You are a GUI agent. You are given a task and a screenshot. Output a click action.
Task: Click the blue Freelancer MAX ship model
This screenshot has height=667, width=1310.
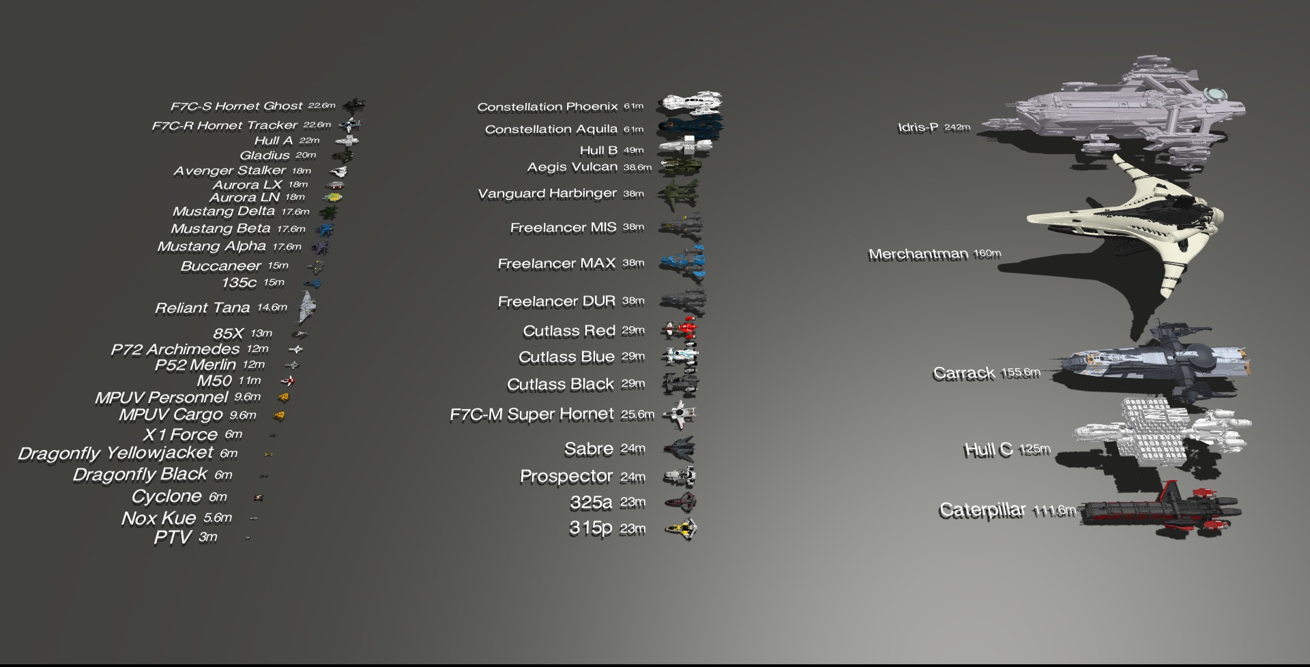tap(682, 263)
